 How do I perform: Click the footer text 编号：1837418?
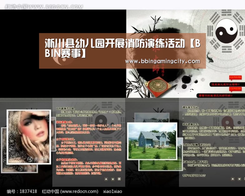point(22,191)
